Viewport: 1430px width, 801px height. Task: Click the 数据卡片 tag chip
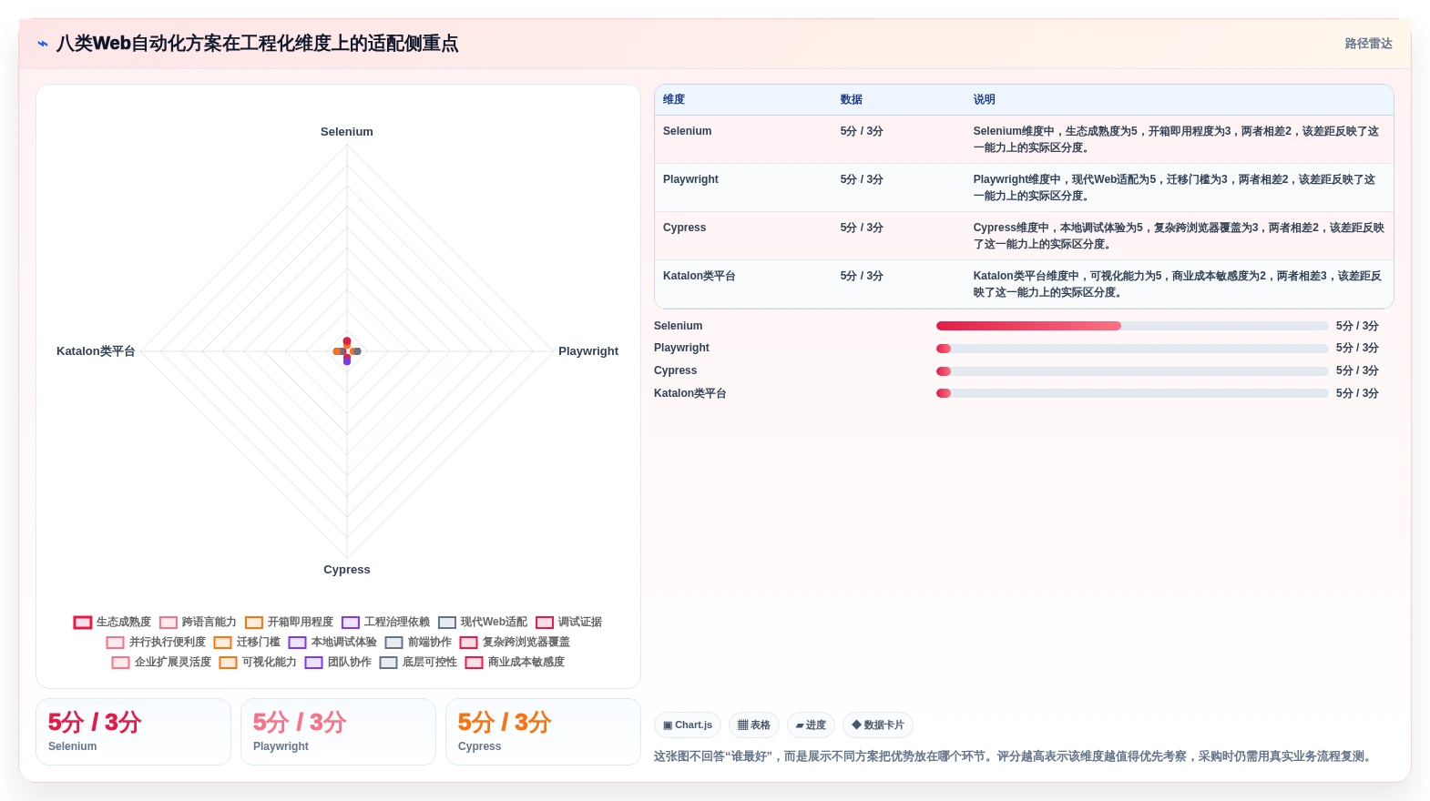(x=878, y=725)
